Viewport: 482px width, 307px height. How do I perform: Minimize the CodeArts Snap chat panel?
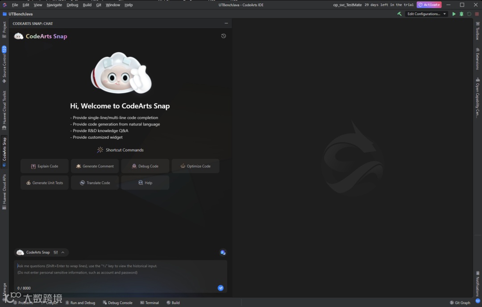226,23
